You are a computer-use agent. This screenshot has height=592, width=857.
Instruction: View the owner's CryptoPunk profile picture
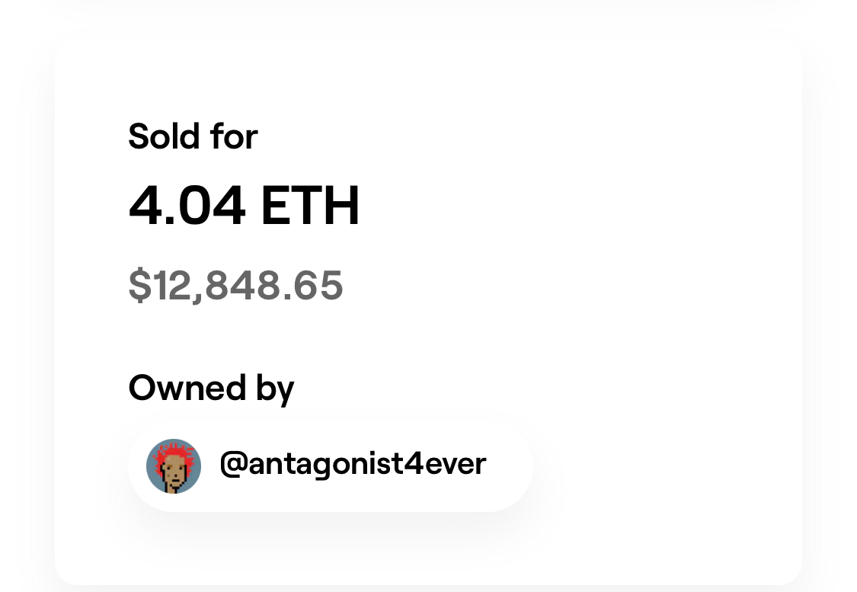pyautogui.click(x=174, y=466)
